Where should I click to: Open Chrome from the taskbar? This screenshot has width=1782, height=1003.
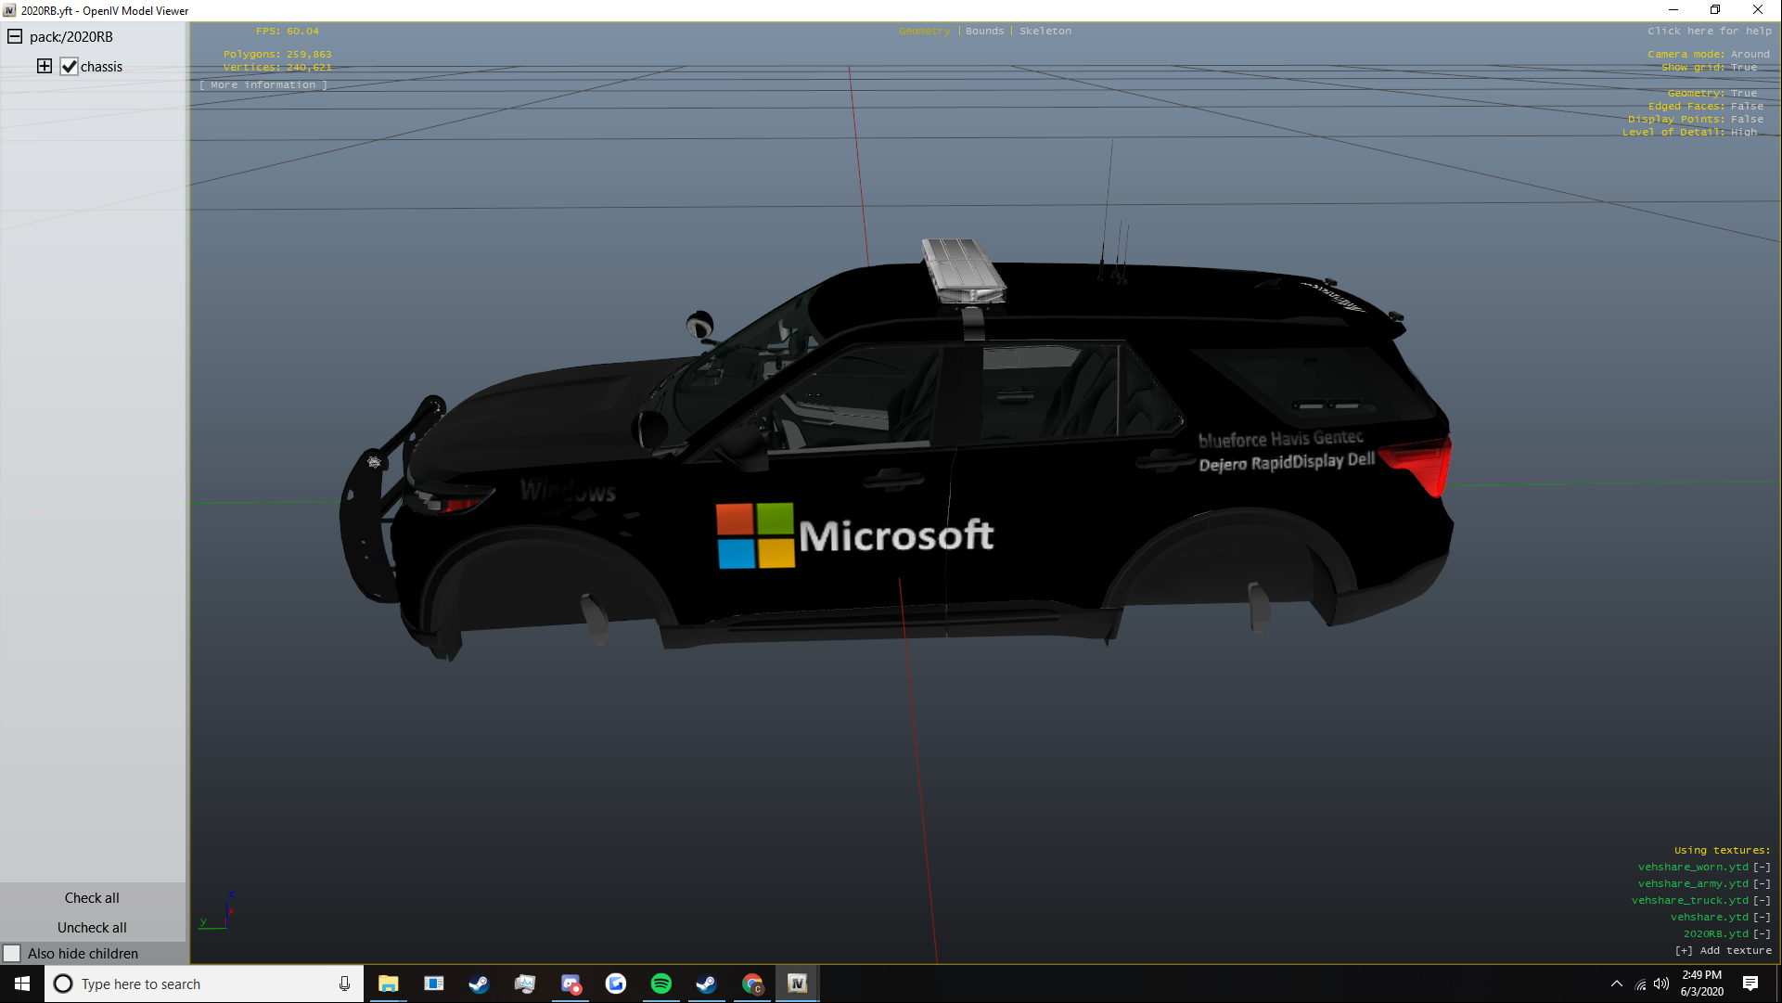tap(751, 984)
